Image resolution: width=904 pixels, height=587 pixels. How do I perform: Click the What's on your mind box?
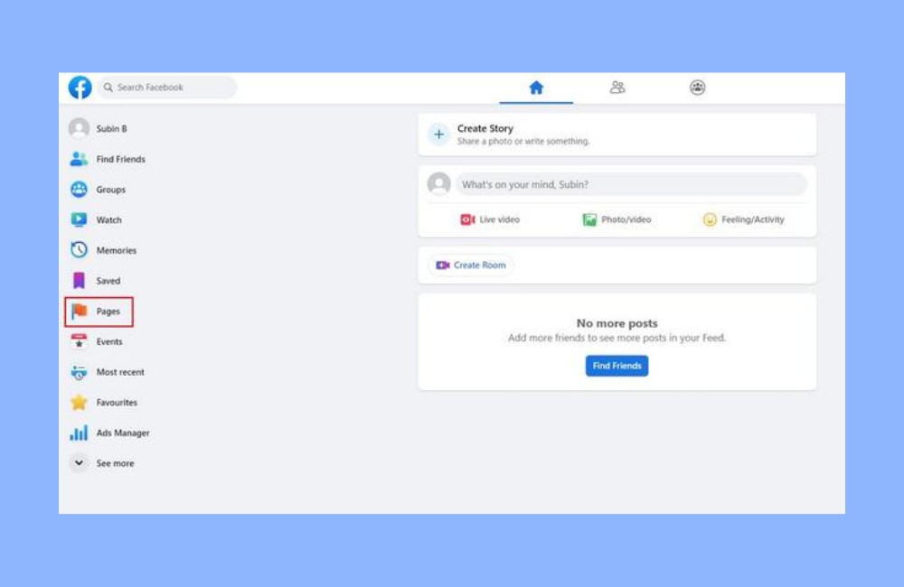pos(630,184)
